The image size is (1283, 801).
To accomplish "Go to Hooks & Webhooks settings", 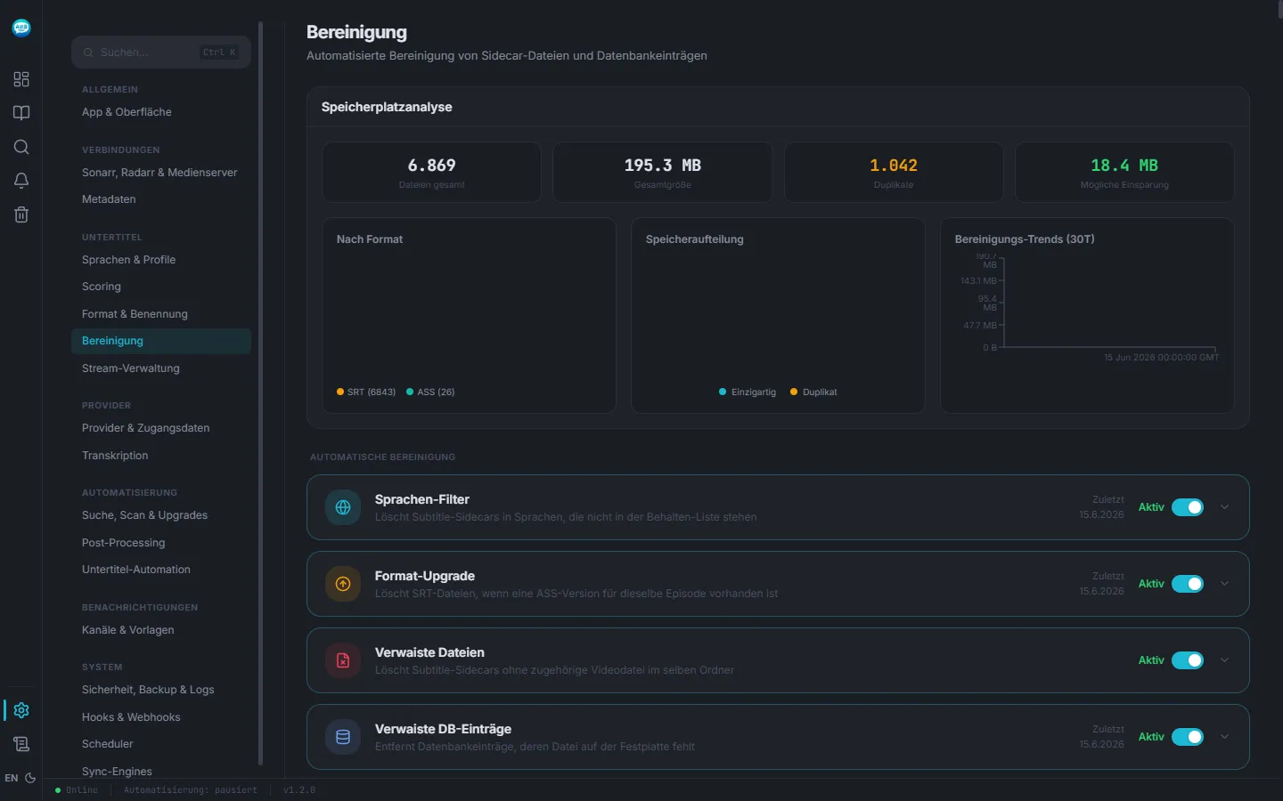I will (x=161, y=717).
